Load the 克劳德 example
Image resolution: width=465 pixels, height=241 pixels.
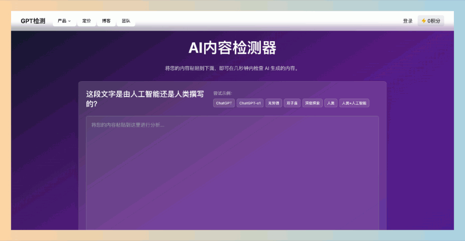[x=273, y=103]
